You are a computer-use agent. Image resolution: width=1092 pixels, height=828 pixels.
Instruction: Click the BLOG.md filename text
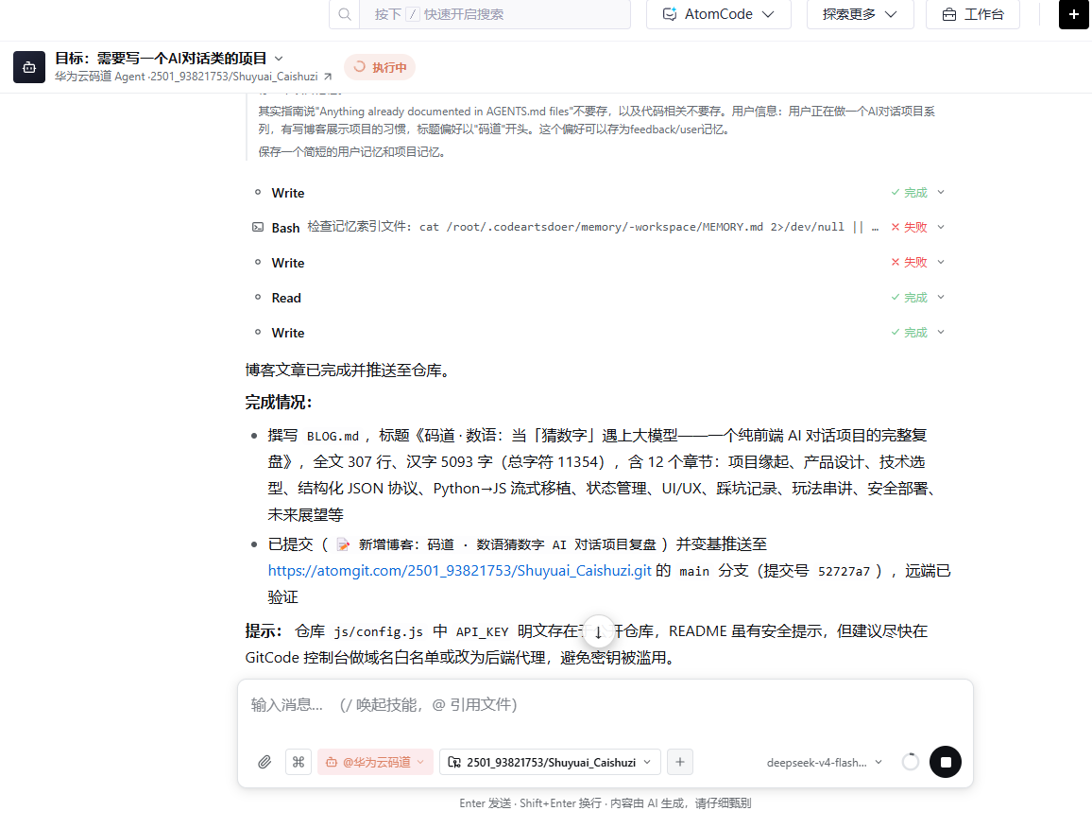point(333,437)
